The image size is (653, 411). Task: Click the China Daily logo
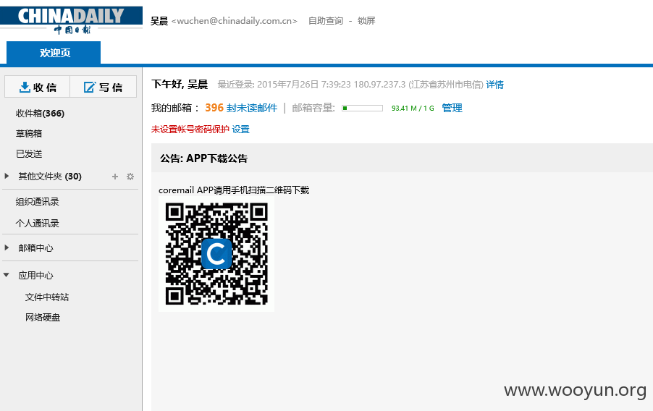tap(71, 20)
